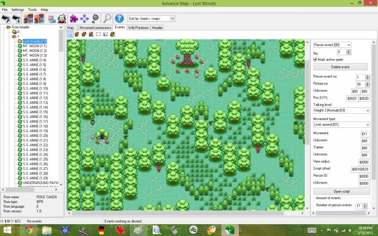Click the magnifying glass search icon
Screen dimensions: 378x236
(107, 18)
